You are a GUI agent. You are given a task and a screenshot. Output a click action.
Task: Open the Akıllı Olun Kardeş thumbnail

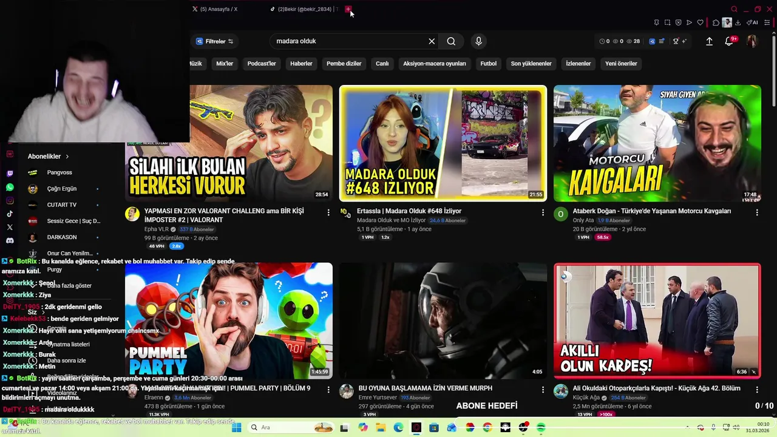657,320
